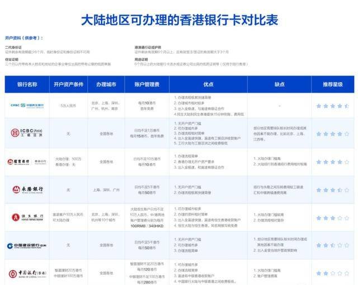This screenshot has width=358, height=285.
Task: Click the 缺点 column header
Action: pos(280,84)
